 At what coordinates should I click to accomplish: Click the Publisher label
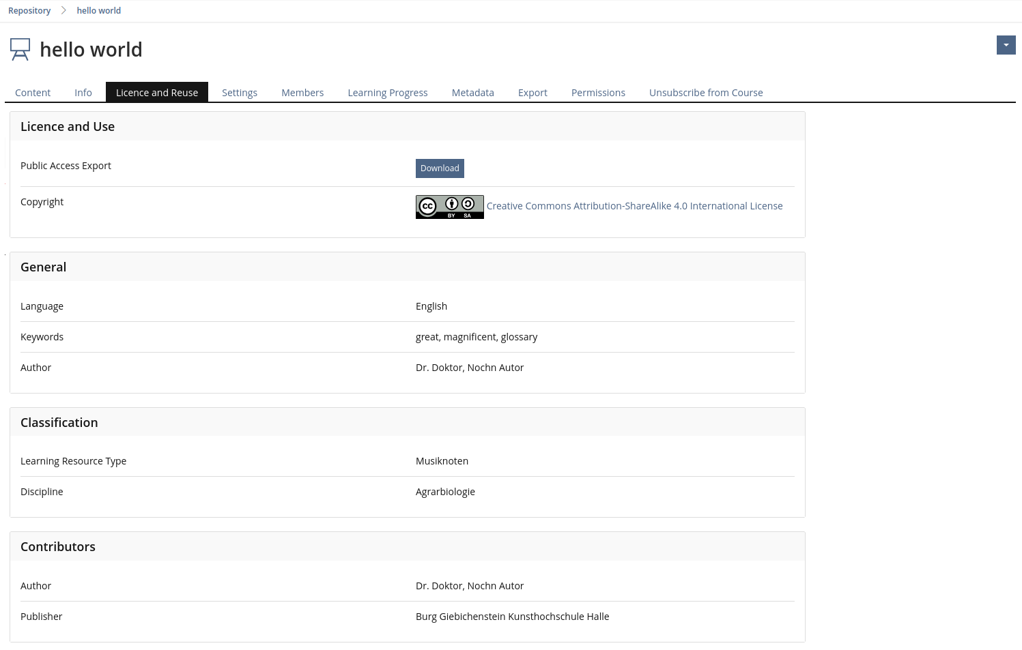click(x=41, y=617)
